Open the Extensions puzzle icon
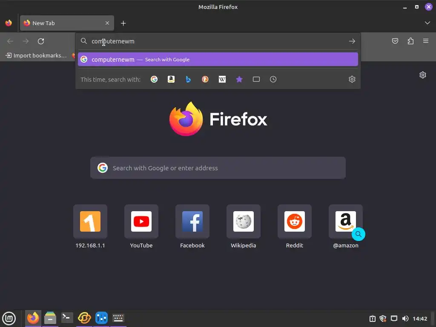This screenshot has width=436, height=327. tap(410, 41)
